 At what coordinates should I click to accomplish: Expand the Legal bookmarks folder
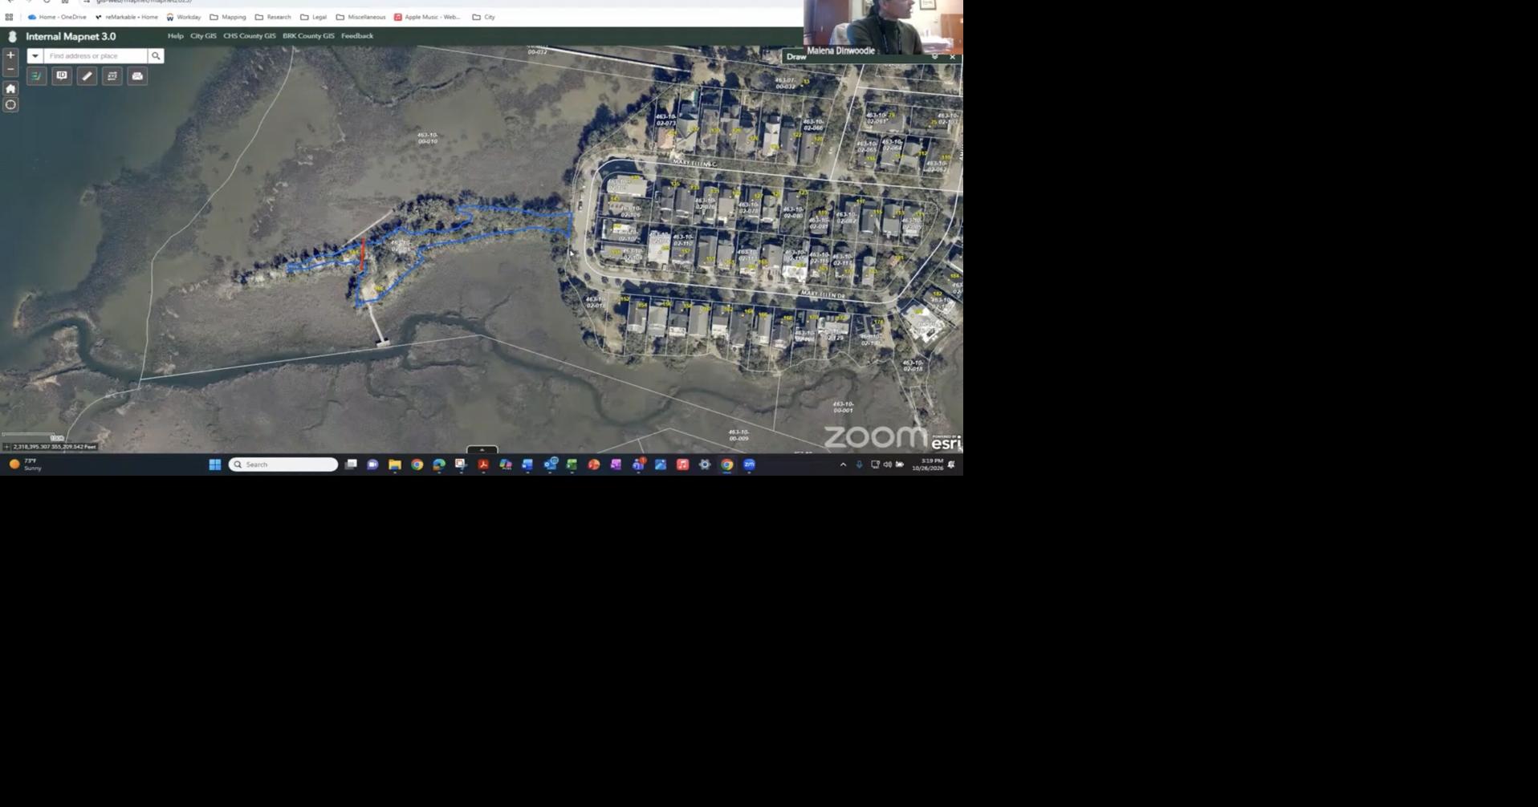pos(313,17)
